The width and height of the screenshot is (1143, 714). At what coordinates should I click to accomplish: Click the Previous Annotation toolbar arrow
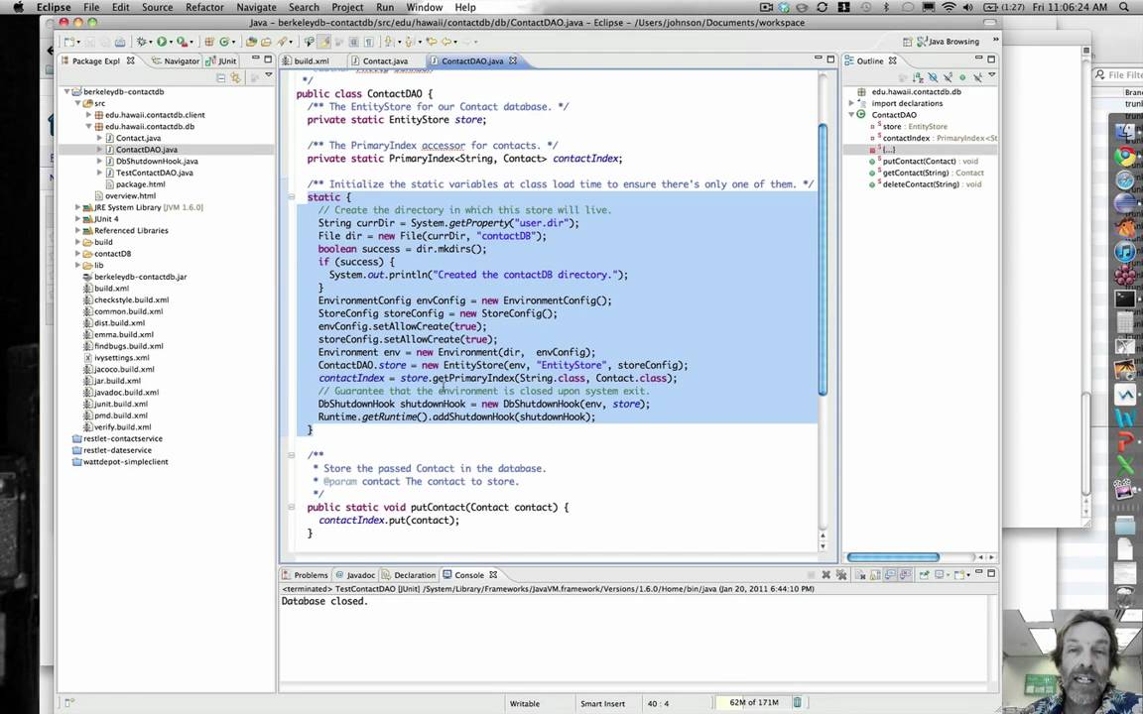[409, 43]
